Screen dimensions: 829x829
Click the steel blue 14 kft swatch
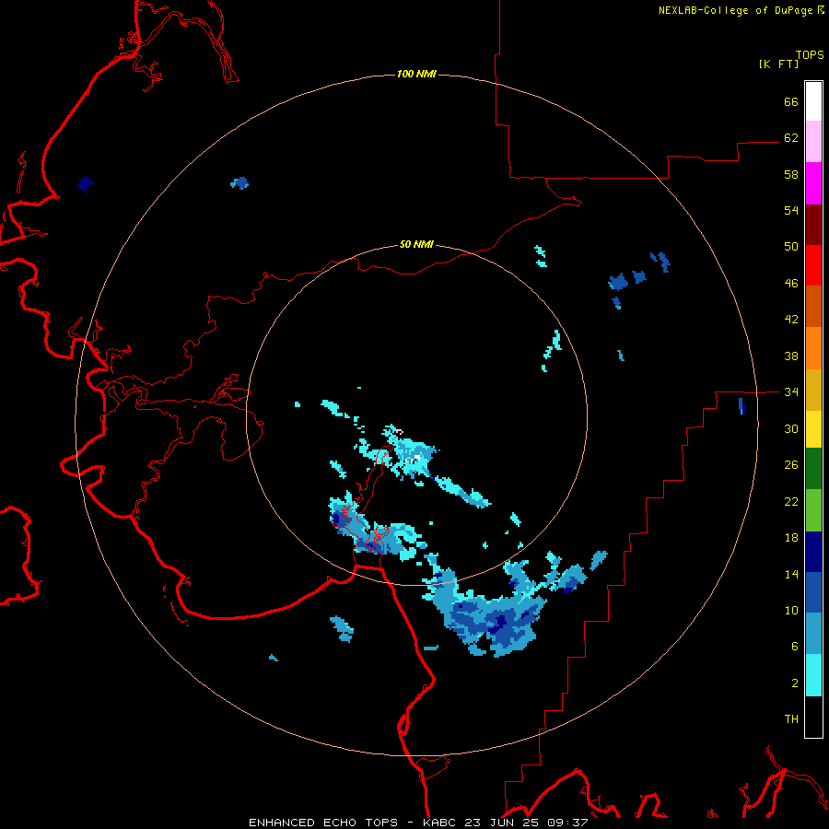[813, 634]
